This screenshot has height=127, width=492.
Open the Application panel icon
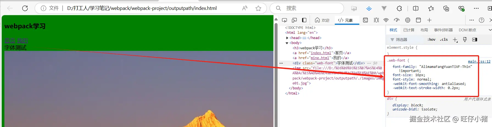[x=418, y=20]
